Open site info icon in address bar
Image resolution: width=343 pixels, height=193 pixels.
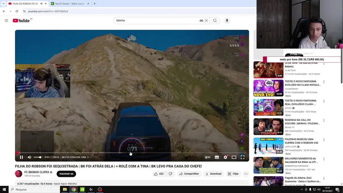[24, 11]
